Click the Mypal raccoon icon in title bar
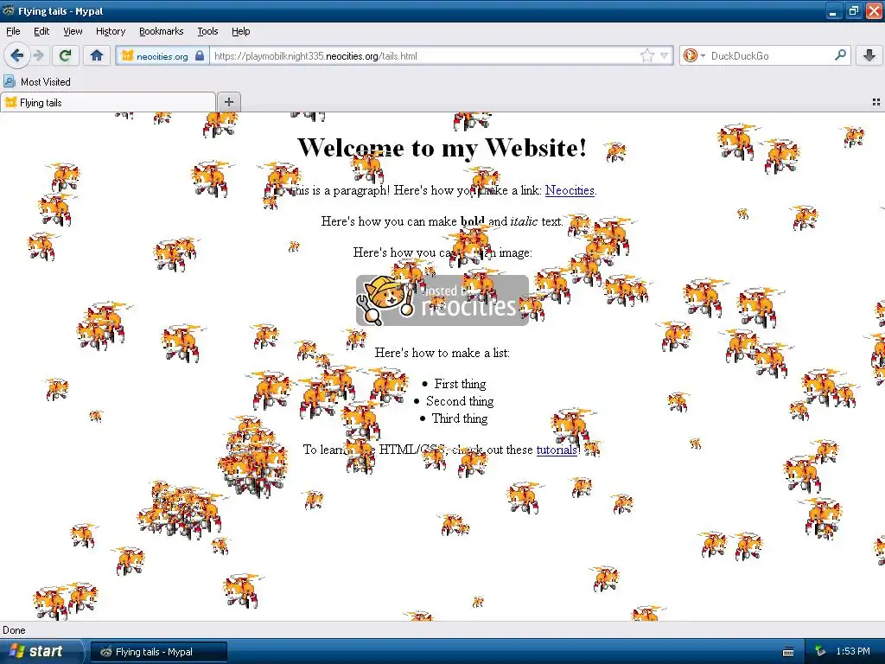This screenshot has height=664, width=885. [9, 10]
